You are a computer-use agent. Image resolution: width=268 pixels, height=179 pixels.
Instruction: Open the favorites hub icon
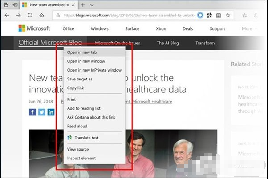coord(244,16)
